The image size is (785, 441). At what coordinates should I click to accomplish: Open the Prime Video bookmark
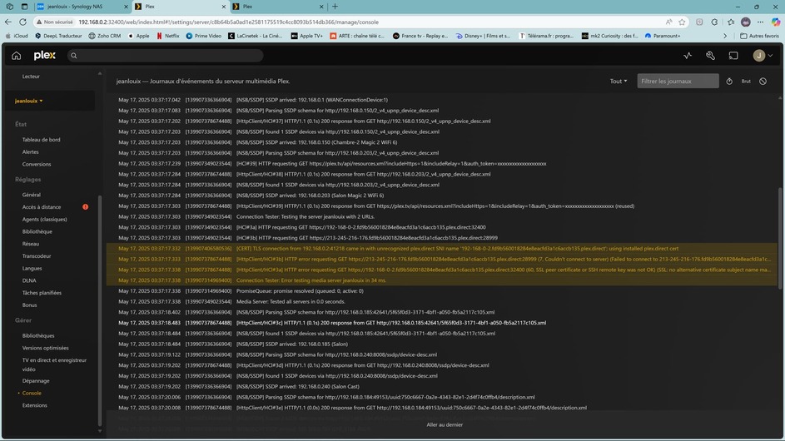click(203, 36)
